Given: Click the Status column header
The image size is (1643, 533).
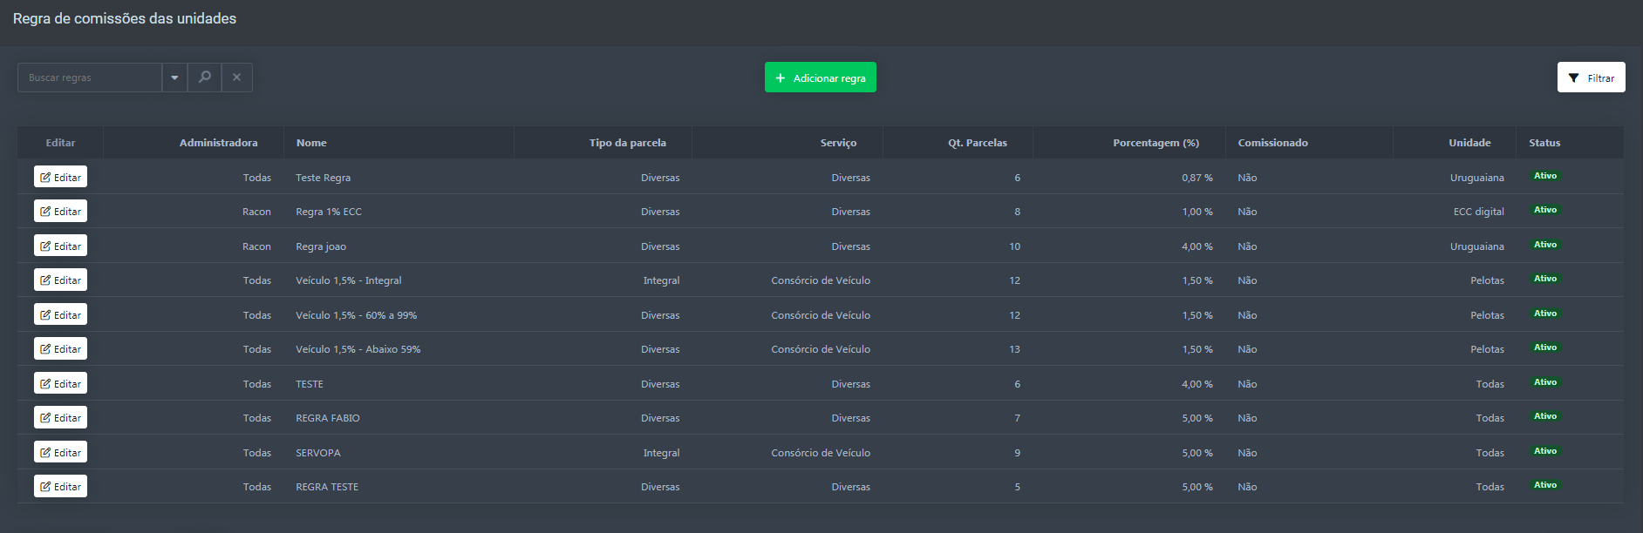Looking at the screenshot, I should pos(1544,143).
